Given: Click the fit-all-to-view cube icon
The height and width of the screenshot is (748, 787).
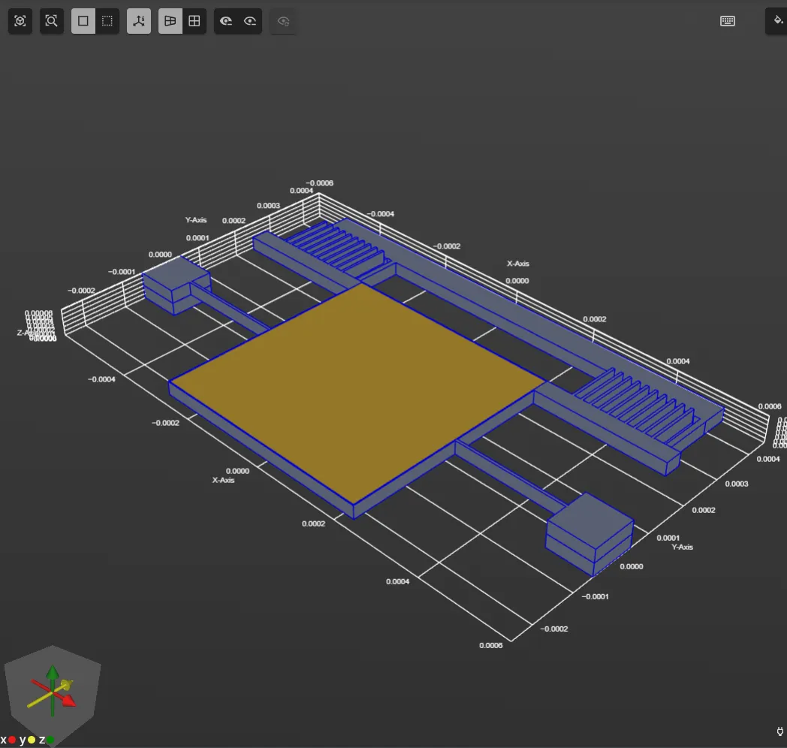Looking at the screenshot, I should point(20,21).
